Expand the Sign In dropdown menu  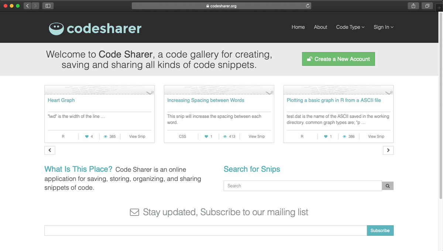coord(384,27)
